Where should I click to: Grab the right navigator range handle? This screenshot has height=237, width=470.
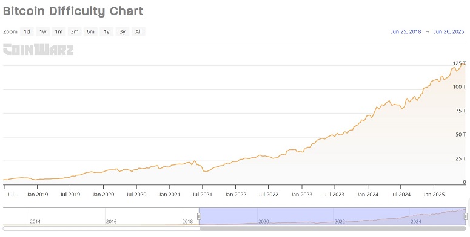click(466, 216)
